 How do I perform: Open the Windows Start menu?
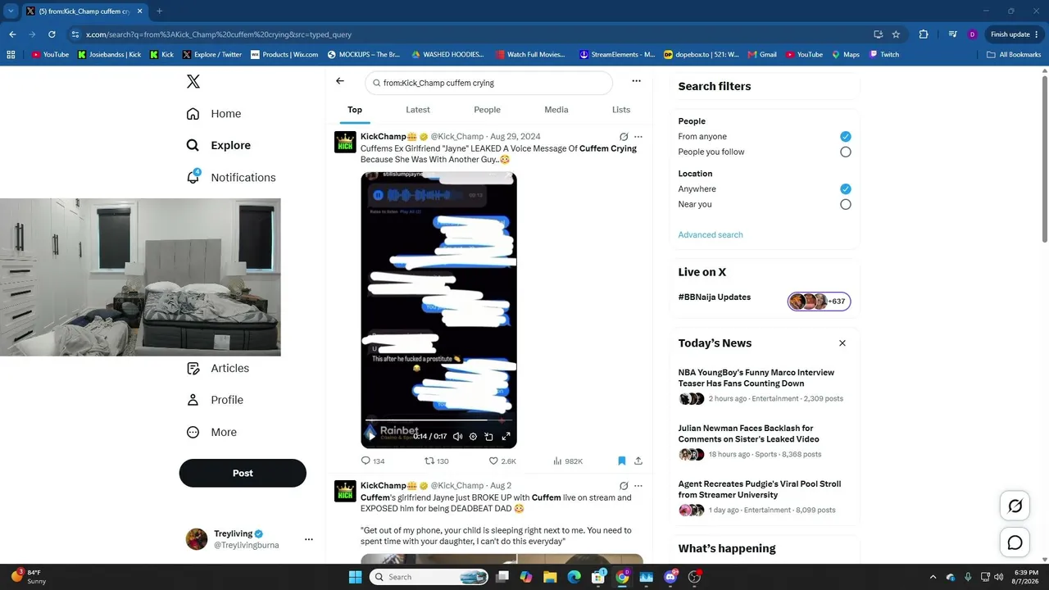pyautogui.click(x=355, y=577)
